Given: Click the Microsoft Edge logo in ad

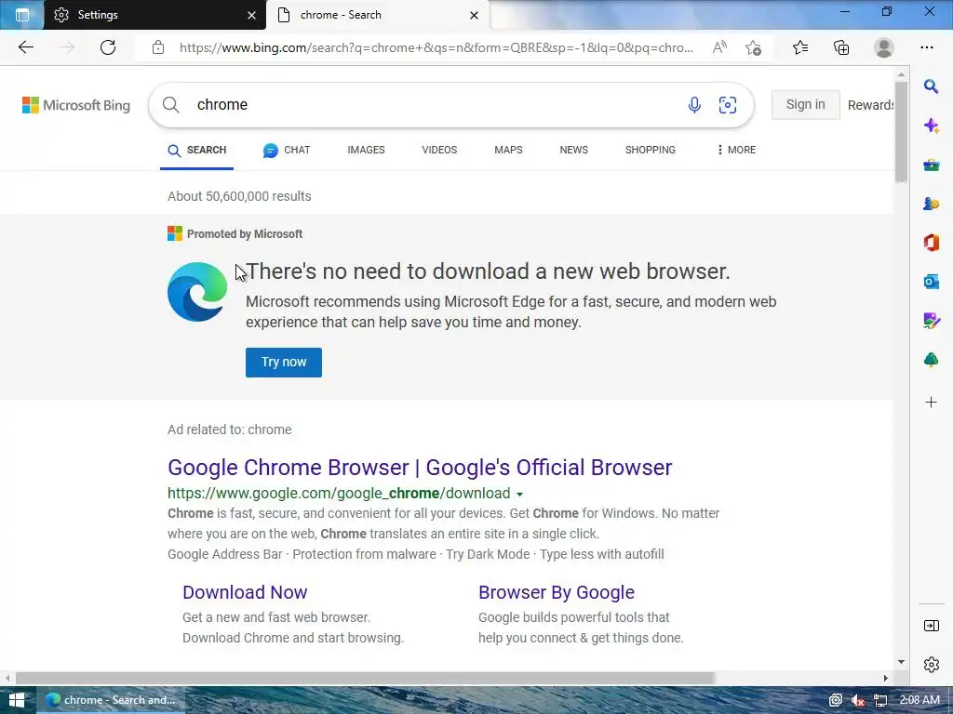Looking at the screenshot, I should coord(197,292).
